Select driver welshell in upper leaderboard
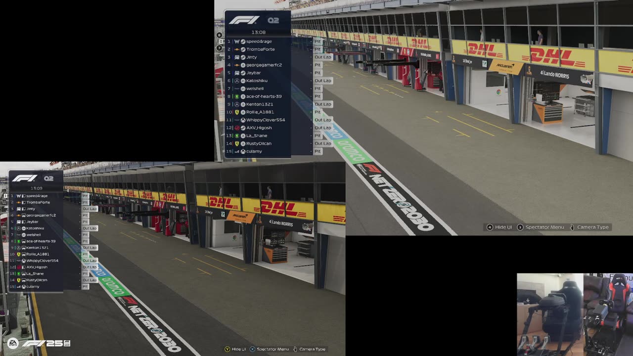633x356 pixels. click(255, 89)
